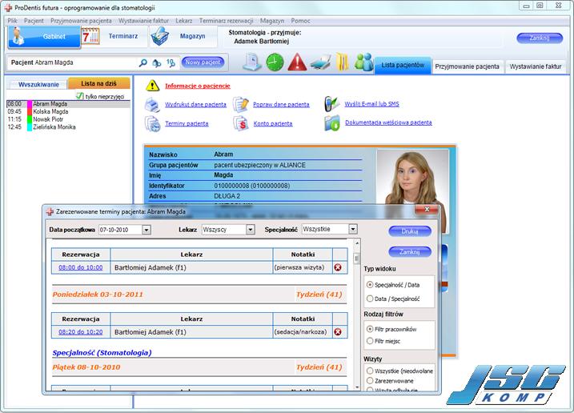
Task: Click the scanner toolbar icon
Action: tap(321, 62)
